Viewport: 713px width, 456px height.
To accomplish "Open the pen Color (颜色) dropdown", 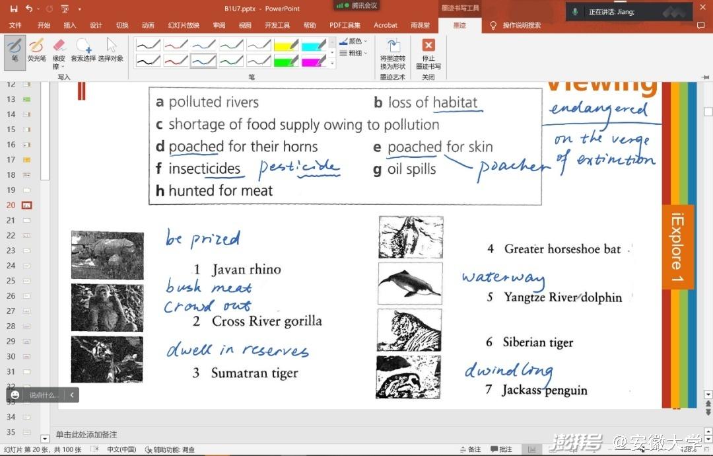I will tap(354, 41).
